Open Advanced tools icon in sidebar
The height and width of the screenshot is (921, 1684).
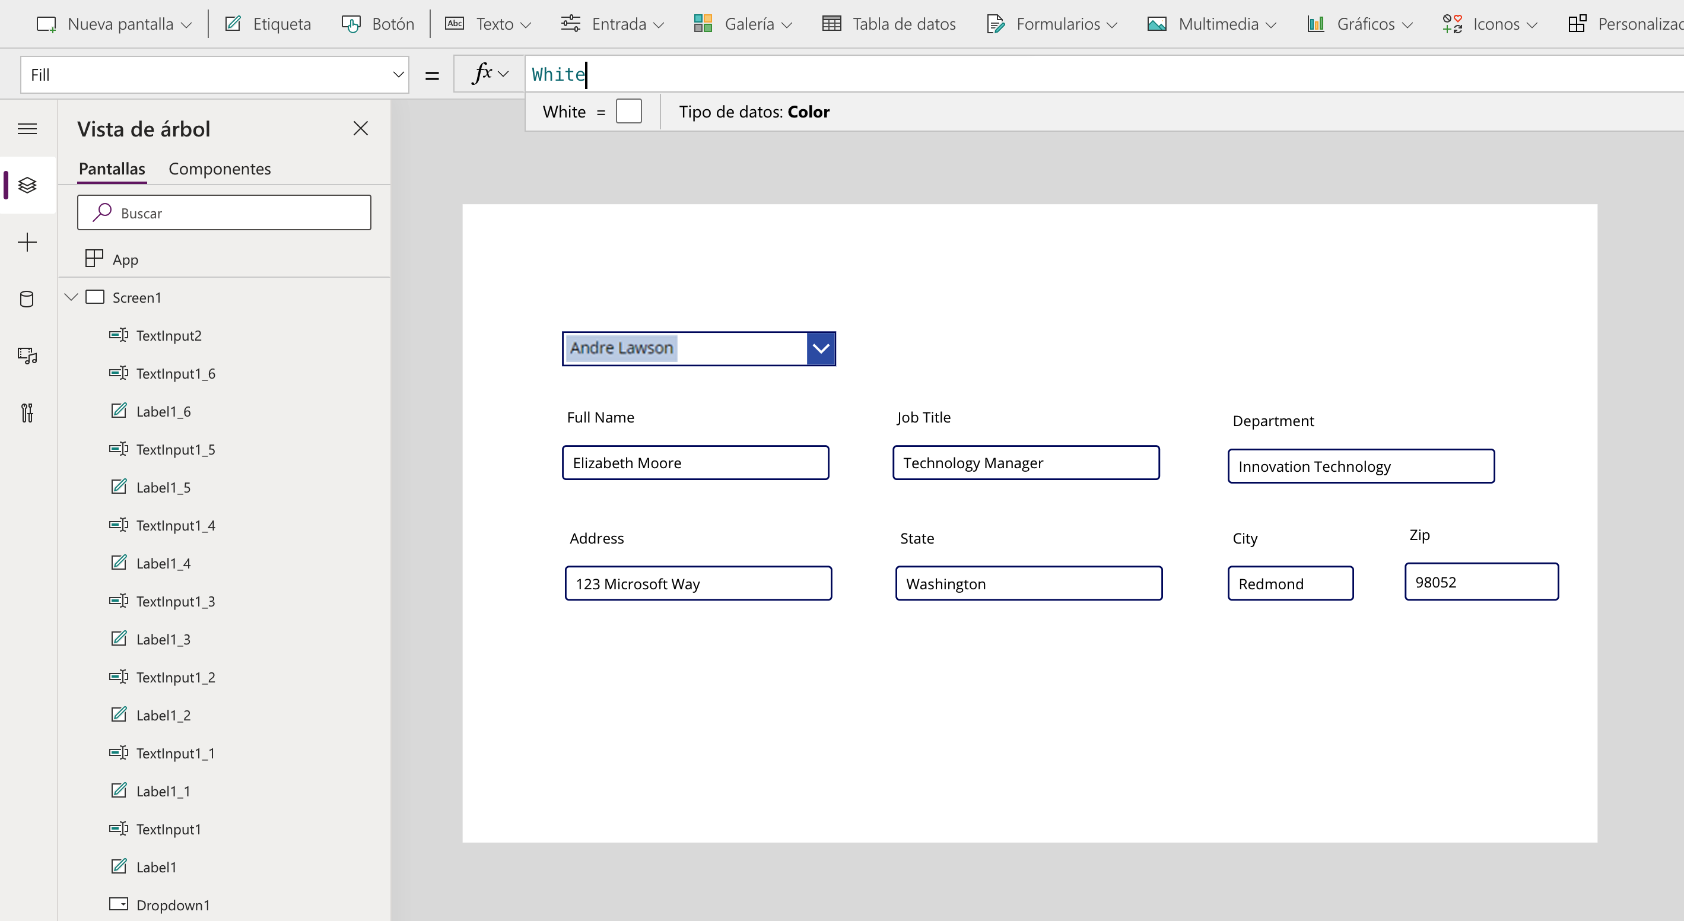tap(27, 412)
